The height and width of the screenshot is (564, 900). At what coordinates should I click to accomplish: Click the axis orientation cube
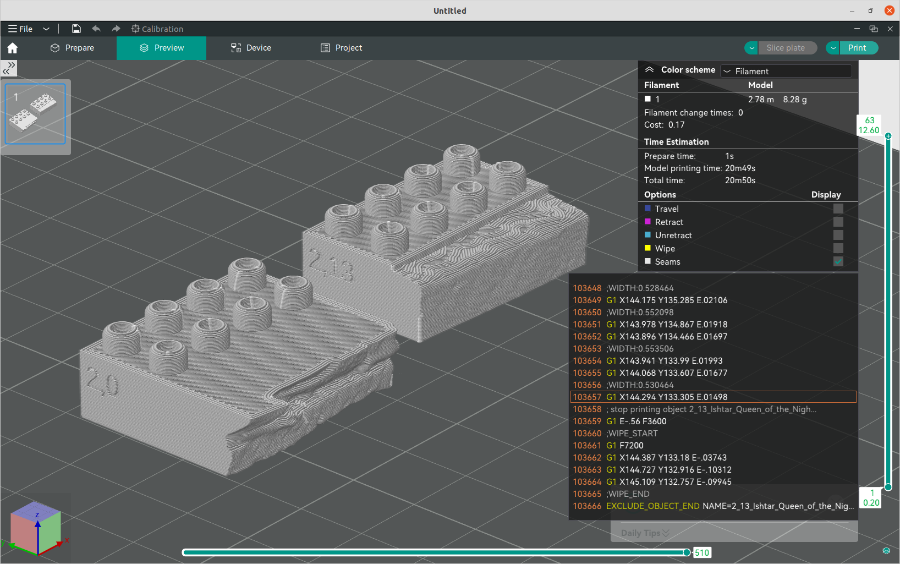pos(36,527)
